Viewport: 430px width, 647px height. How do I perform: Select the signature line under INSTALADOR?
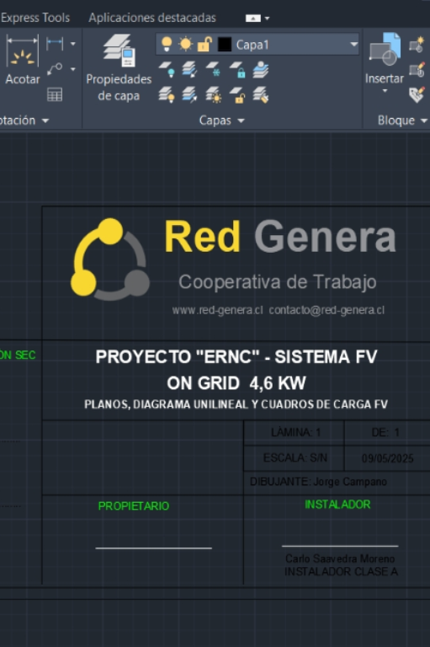[340, 546]
